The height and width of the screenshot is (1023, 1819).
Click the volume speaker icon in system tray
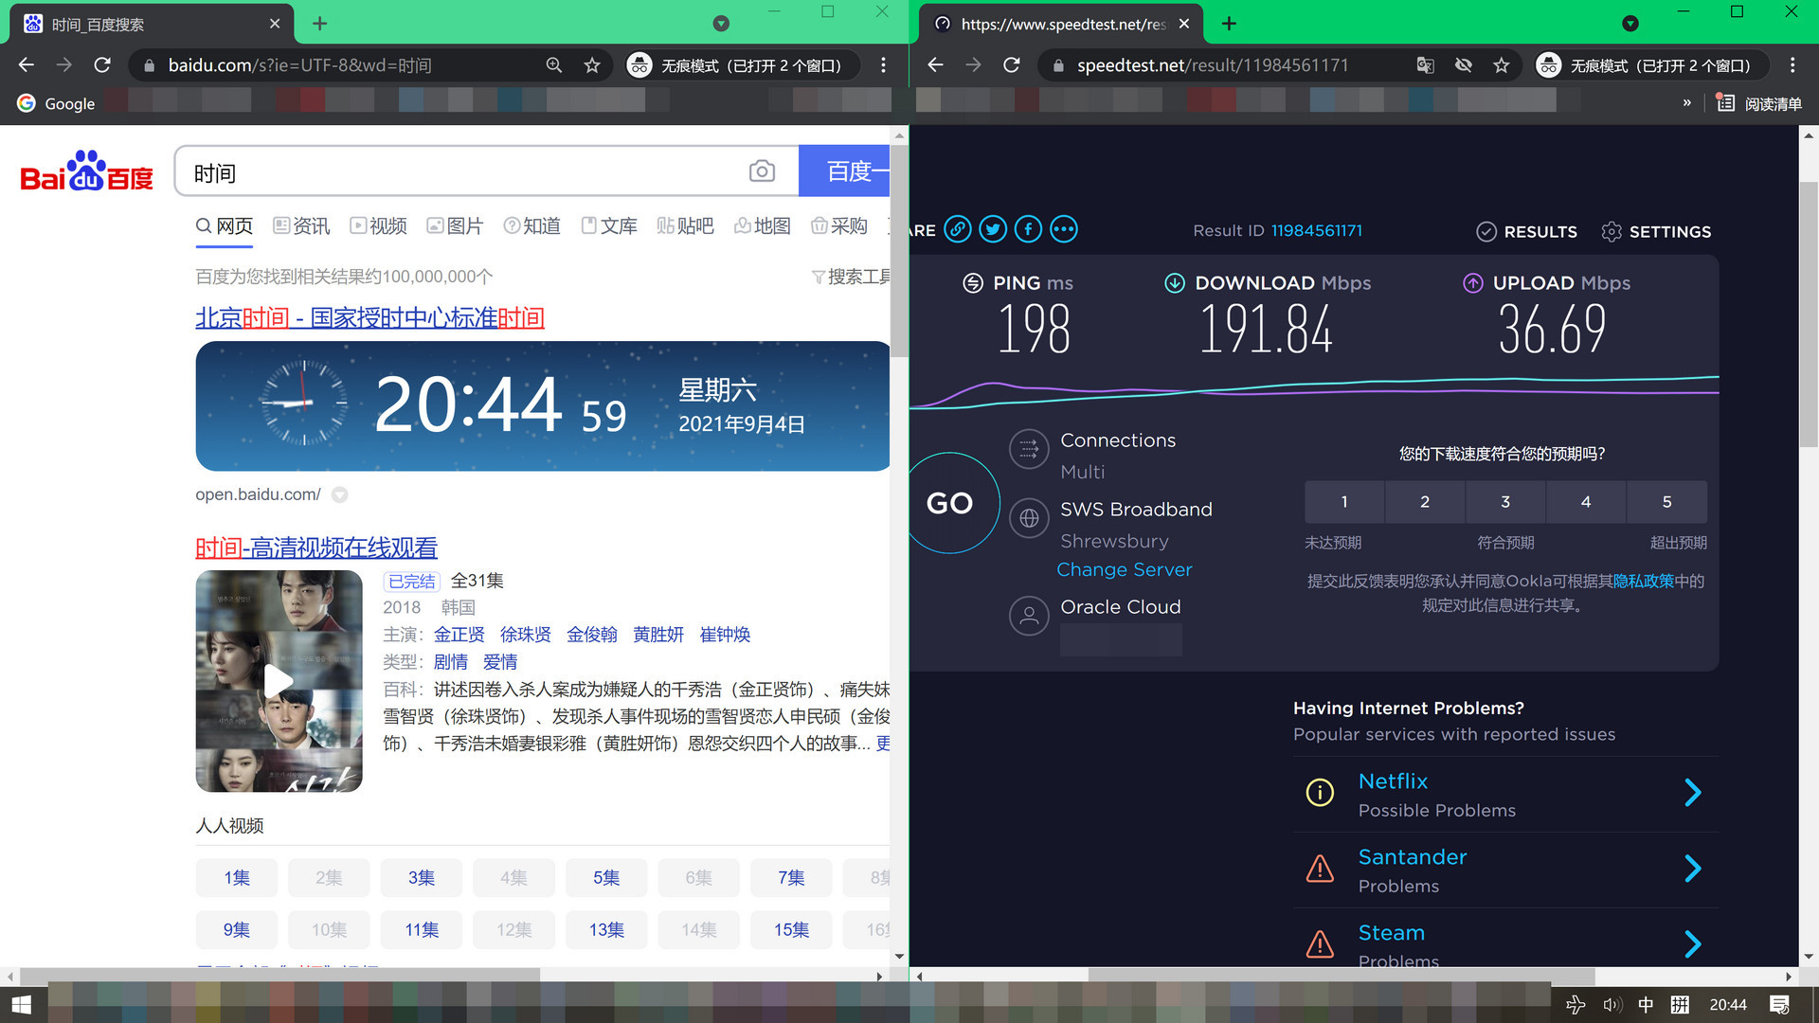1612,1004
